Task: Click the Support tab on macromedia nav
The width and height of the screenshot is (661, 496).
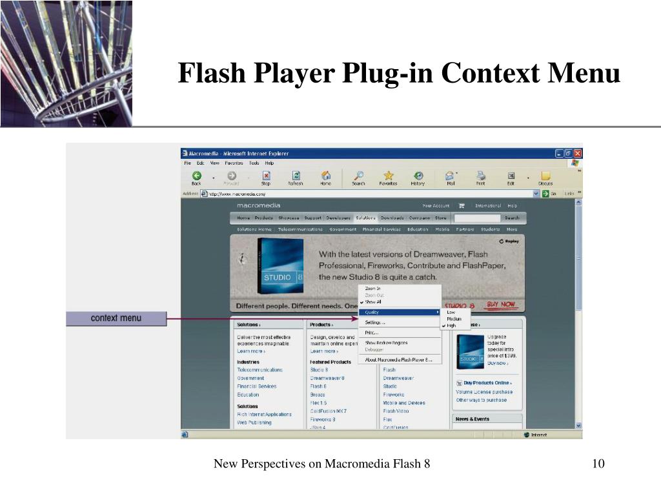Action: pos(313,218)
